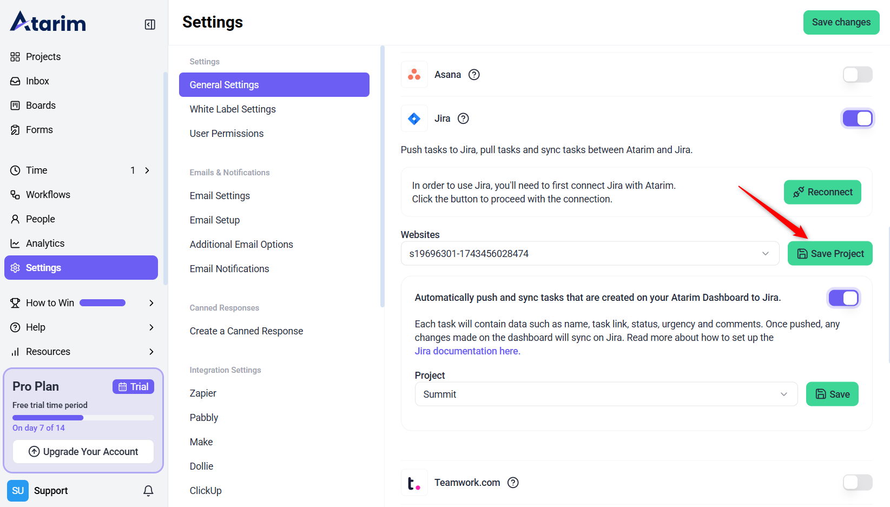
Task: Go to Analytics in the sidebar
Action: tap(45, 243)
